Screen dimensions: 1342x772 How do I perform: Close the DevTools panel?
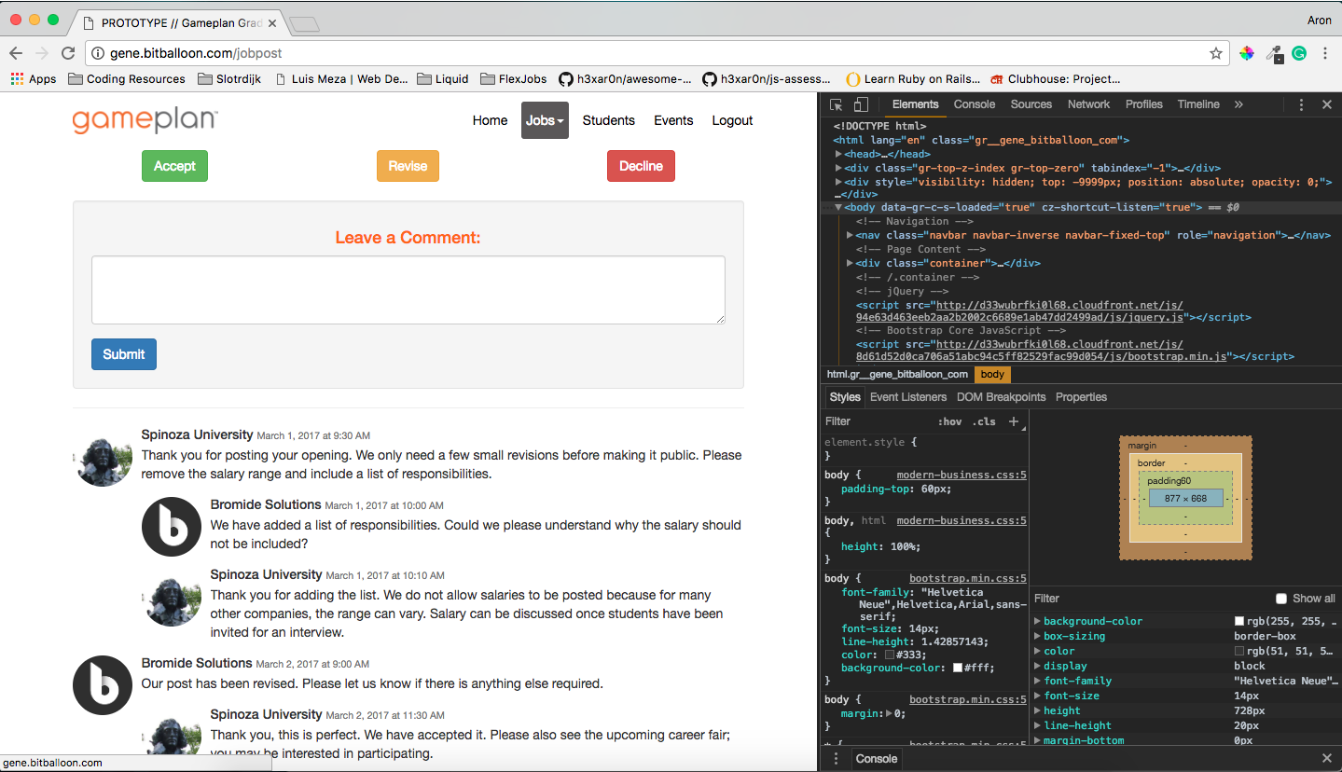pos(1327,104)
